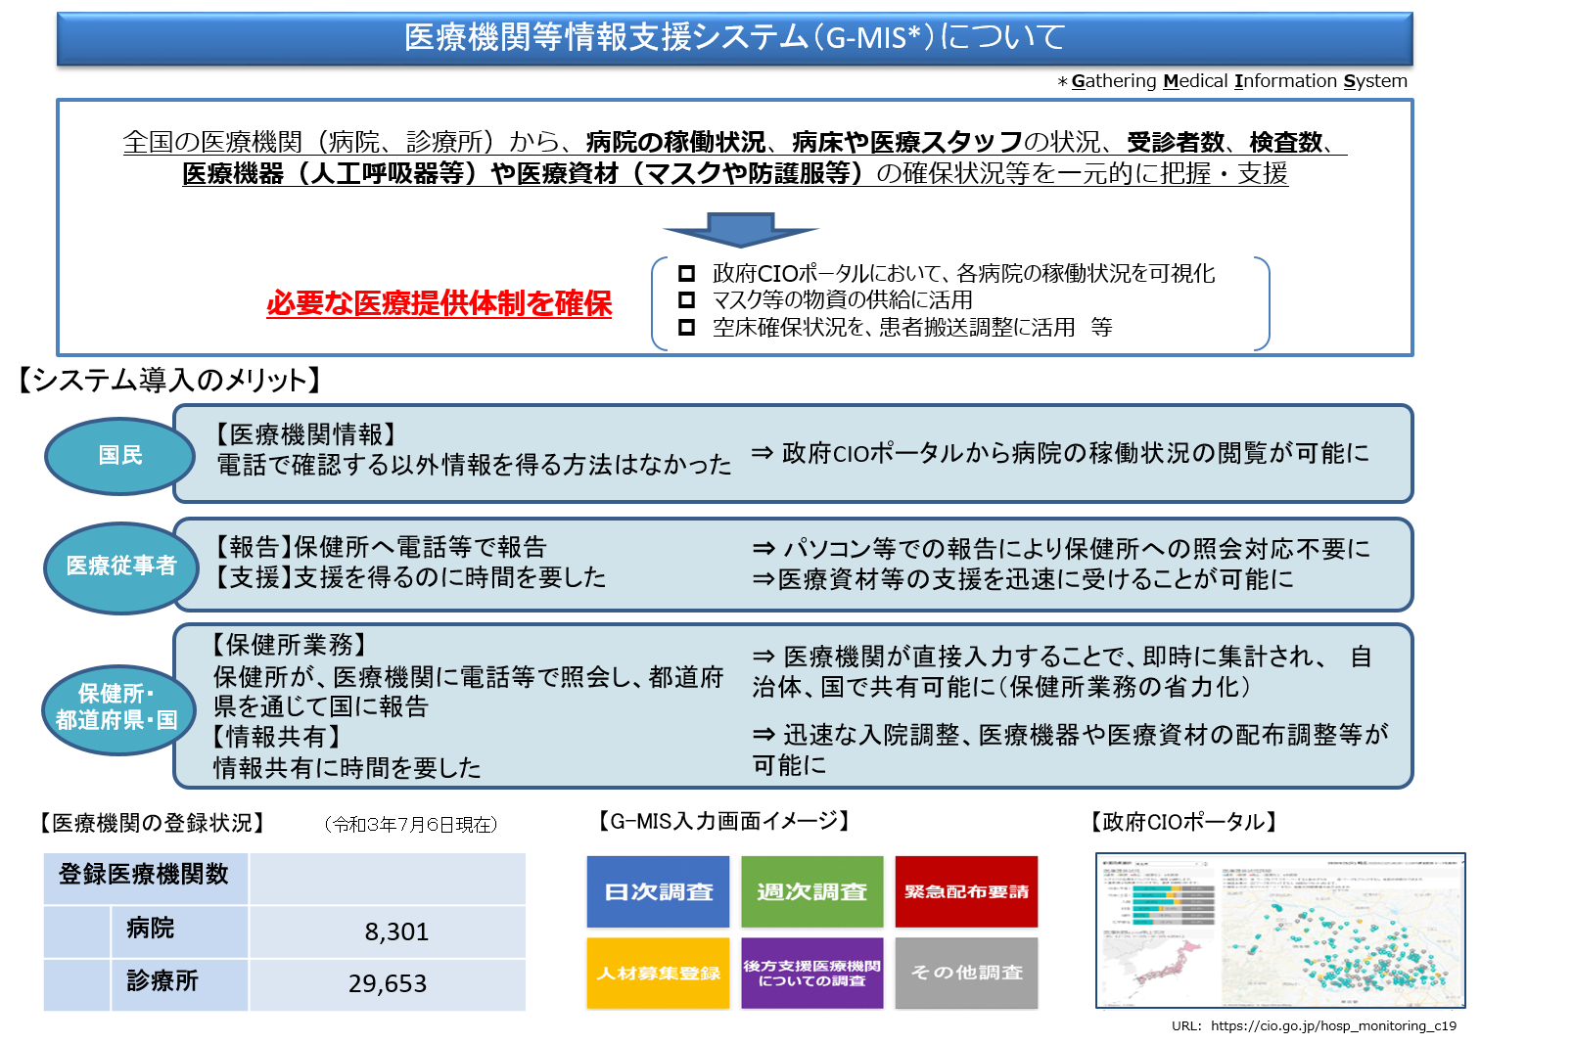1573x1044 pixels.
Task: Select the 医療従事者 oval label
Action: pyautogui.click(x=120, y=566)
